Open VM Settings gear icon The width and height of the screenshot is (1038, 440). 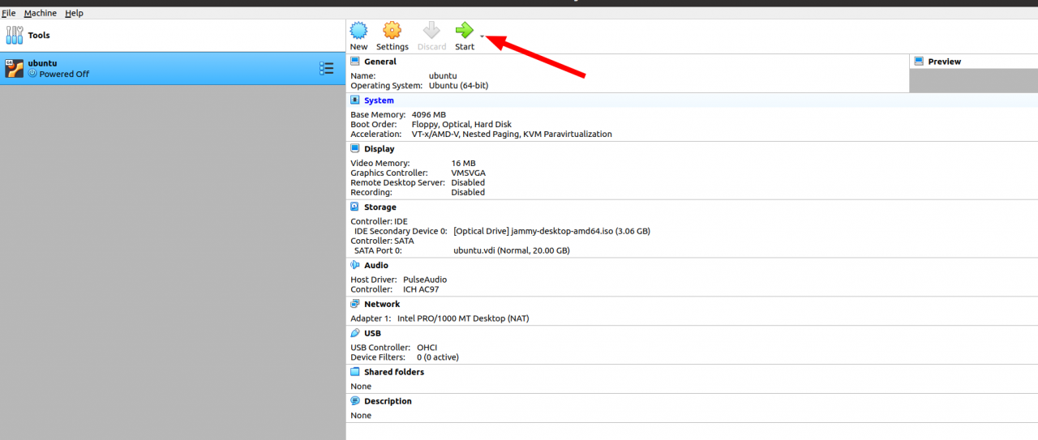pyautogui.click(x=392, y=31)
